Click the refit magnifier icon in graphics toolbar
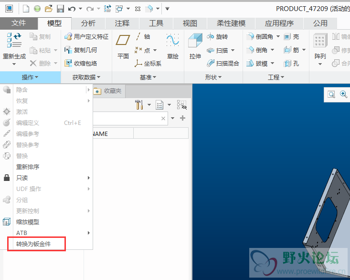Screen dimensions: 350x280 (x=331, y=94)
